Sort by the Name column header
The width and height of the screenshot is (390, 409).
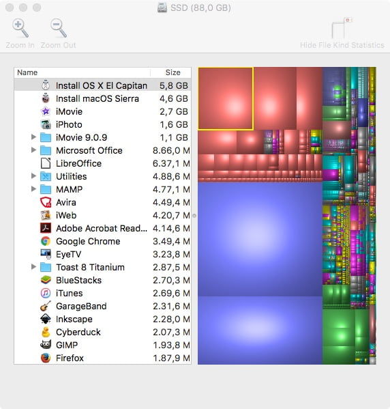coord(82,72)
